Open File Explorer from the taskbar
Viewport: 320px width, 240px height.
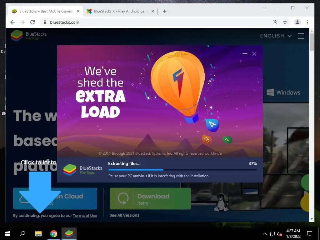[x=38, y=234]
